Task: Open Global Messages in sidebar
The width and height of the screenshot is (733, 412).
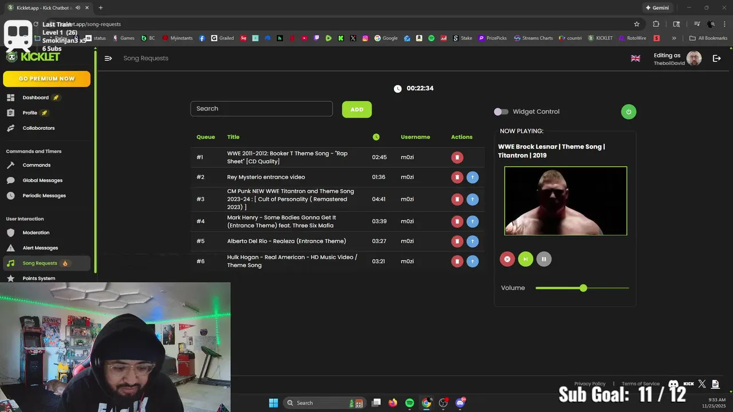Action: pyautogui.click(x=42, y=180)
